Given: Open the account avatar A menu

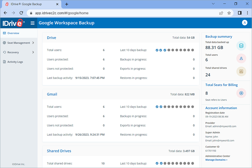Looking at the screenshot, I should 244,23.
